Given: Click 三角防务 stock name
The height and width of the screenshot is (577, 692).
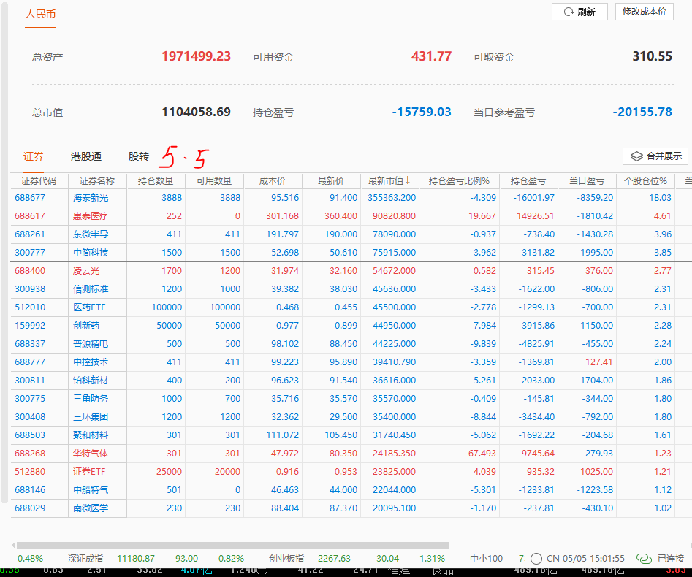Looking at the screenshot, I should coord(91,399).
